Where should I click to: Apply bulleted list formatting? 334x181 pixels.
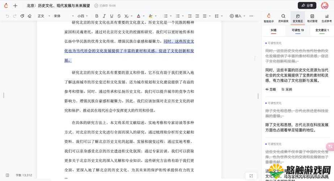[x=165, y=16]
